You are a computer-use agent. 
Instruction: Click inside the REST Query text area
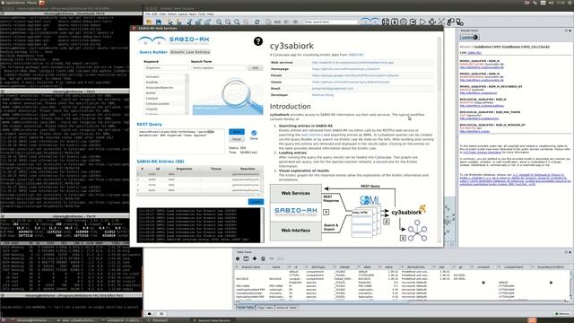tap(181, 141)
